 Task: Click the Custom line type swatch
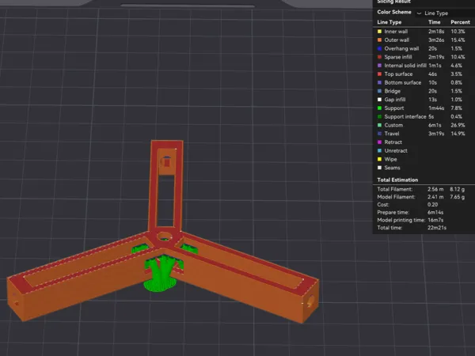tap(379, 125)
